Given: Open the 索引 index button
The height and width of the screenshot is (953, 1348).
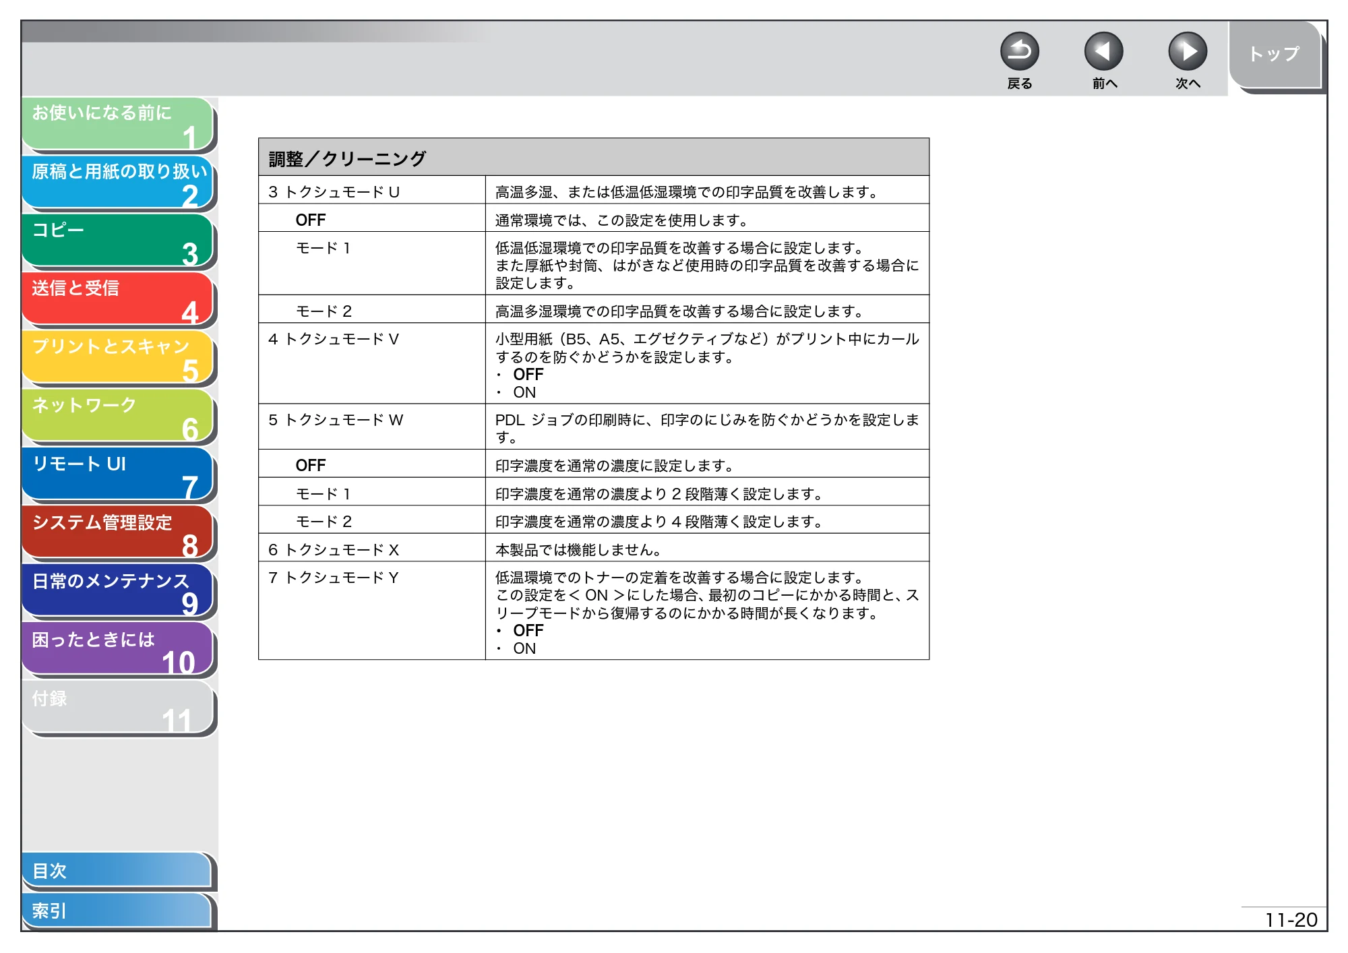Looking at the screenshot, I should (117, 911).
